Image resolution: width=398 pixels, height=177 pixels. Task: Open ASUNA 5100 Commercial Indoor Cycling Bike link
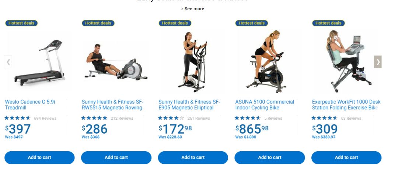click(x=265, y=105)
